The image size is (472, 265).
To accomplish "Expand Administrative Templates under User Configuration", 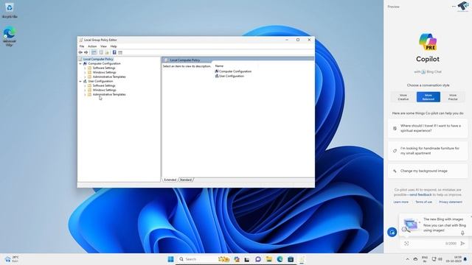I will [x=85, y=95].
